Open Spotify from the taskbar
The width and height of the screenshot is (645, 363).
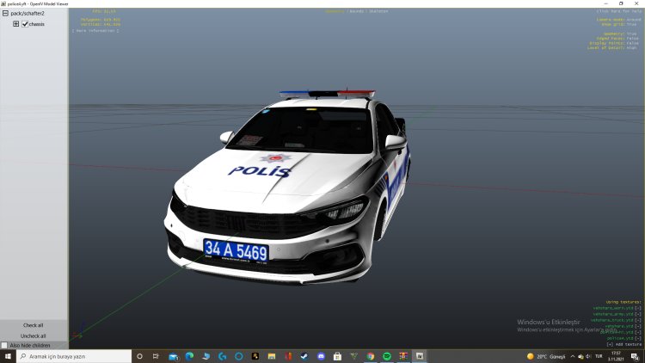(x=386, y=356)
